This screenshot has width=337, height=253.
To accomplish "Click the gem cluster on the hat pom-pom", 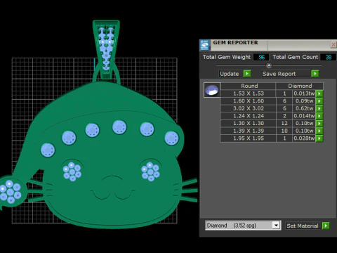I will (x=10, y=191).
